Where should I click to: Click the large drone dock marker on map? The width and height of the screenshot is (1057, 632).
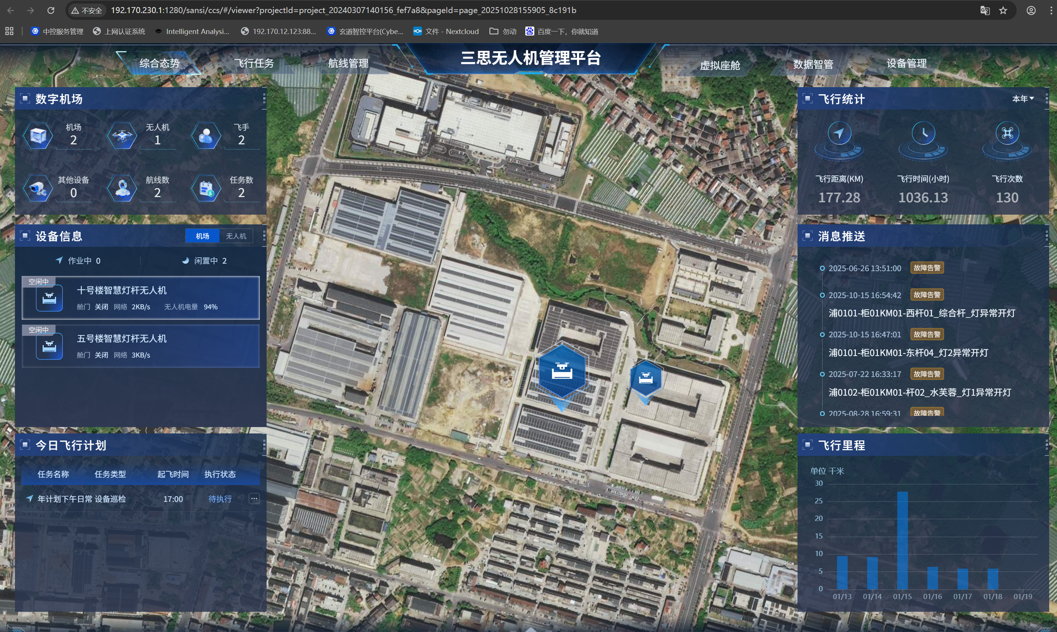(562, 372)
